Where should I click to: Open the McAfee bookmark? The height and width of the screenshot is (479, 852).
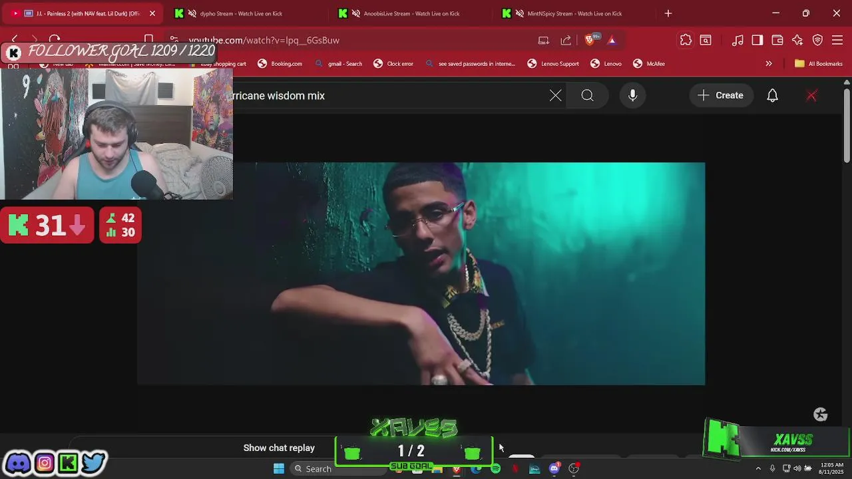point(649,64)
